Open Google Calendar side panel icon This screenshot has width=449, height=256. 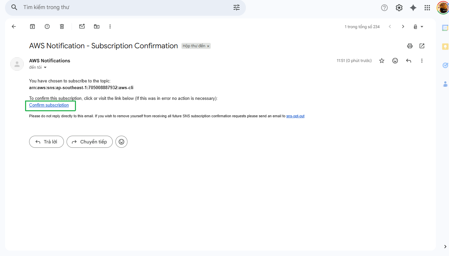tap(445, 28)
